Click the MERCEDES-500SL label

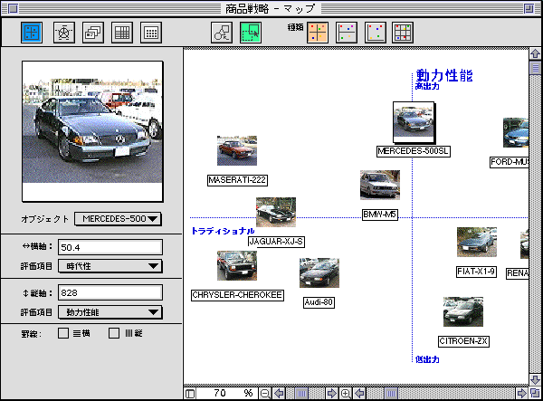414,151
